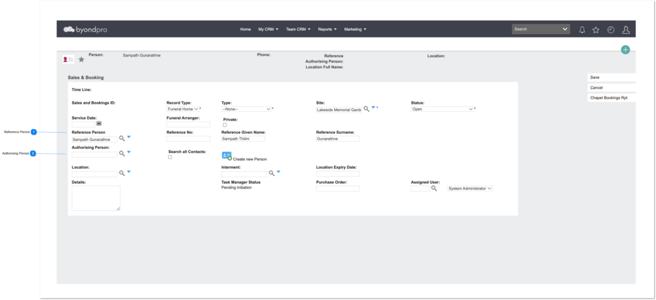
Task: Click the Authorising Person input field
Action: pos(94,155)
